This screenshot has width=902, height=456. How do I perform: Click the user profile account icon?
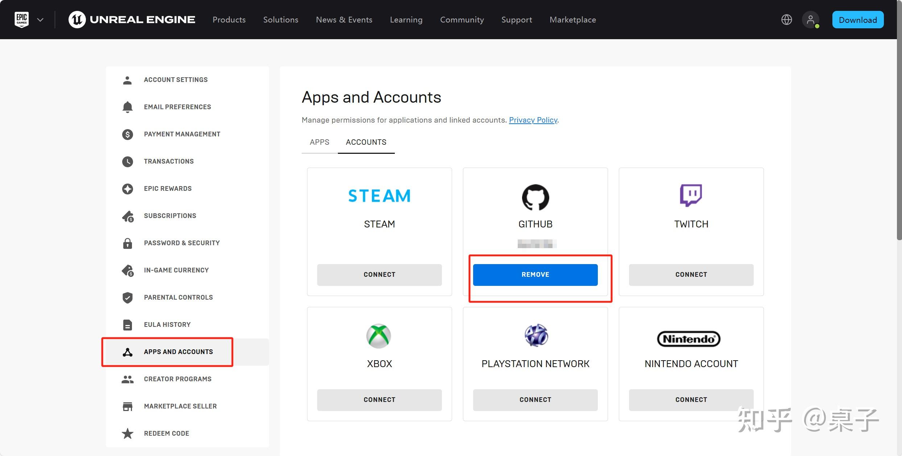812,19
